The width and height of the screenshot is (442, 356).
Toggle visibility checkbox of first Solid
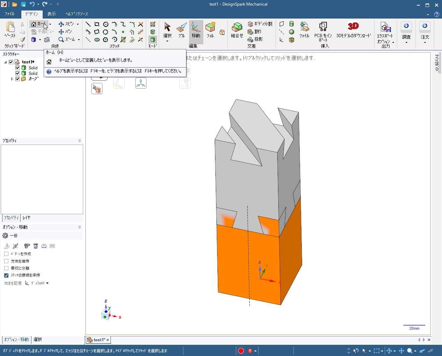[x=17, y=68]
